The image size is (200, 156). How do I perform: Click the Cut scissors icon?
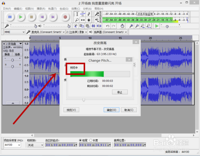tap(76, 26)
